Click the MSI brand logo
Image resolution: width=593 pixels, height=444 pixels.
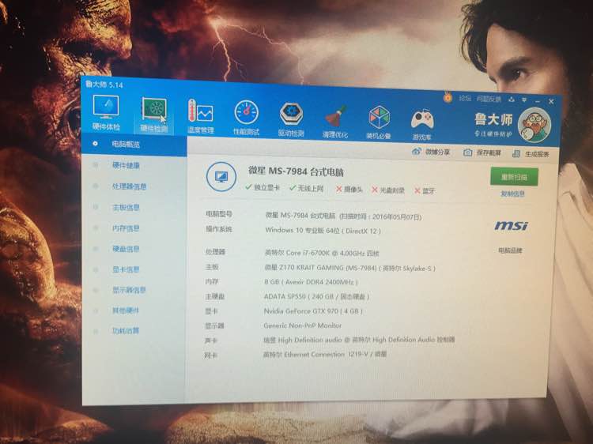[x=511, y=226]
